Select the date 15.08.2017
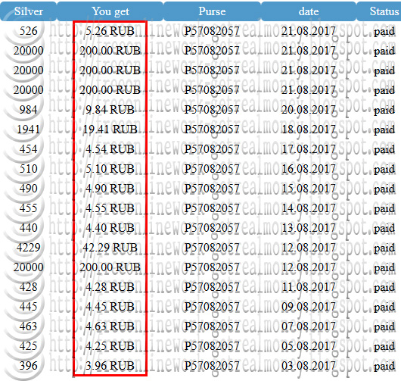Image resolution: width=401 pixels, height=381 pixels. click(x=309, y=189)
